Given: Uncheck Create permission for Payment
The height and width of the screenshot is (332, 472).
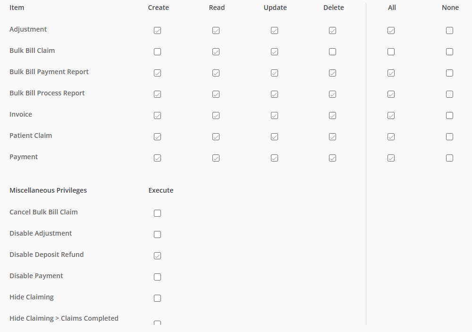Looking at the screenshot, I should [158, 158].
